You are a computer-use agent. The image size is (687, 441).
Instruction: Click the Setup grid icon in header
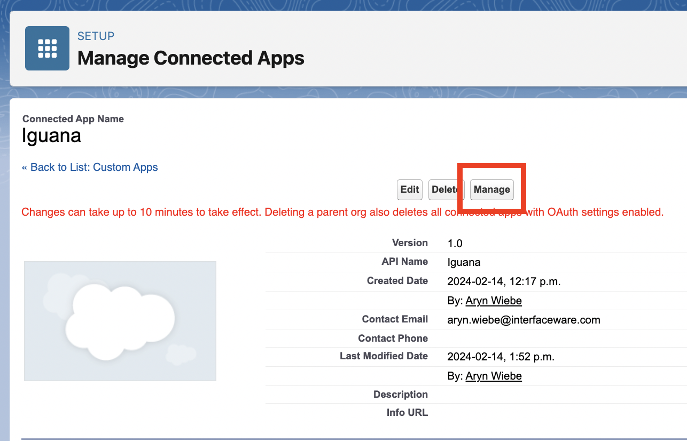(47, 48)
